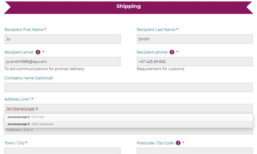Click the Recipient First Name label

pos(24,30)
